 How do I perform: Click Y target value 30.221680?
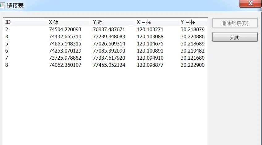192,58
